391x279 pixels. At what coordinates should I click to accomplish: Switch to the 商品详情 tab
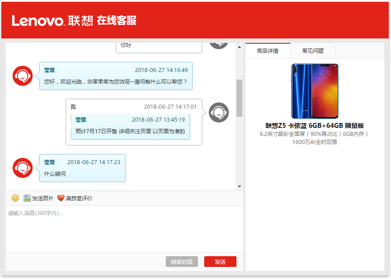(x=268, y=51)
